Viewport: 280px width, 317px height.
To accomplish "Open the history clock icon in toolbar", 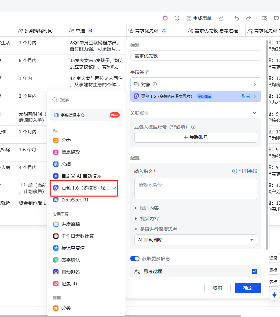I will (177, 18).
